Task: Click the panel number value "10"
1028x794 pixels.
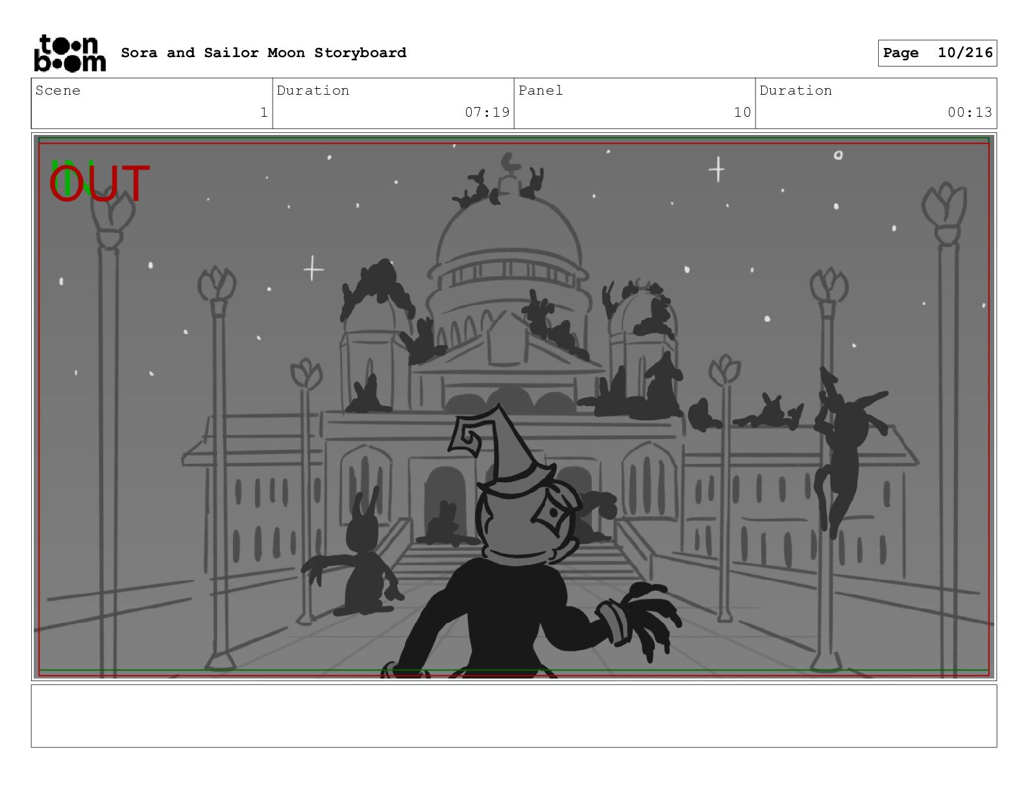Action: (742, 112)
